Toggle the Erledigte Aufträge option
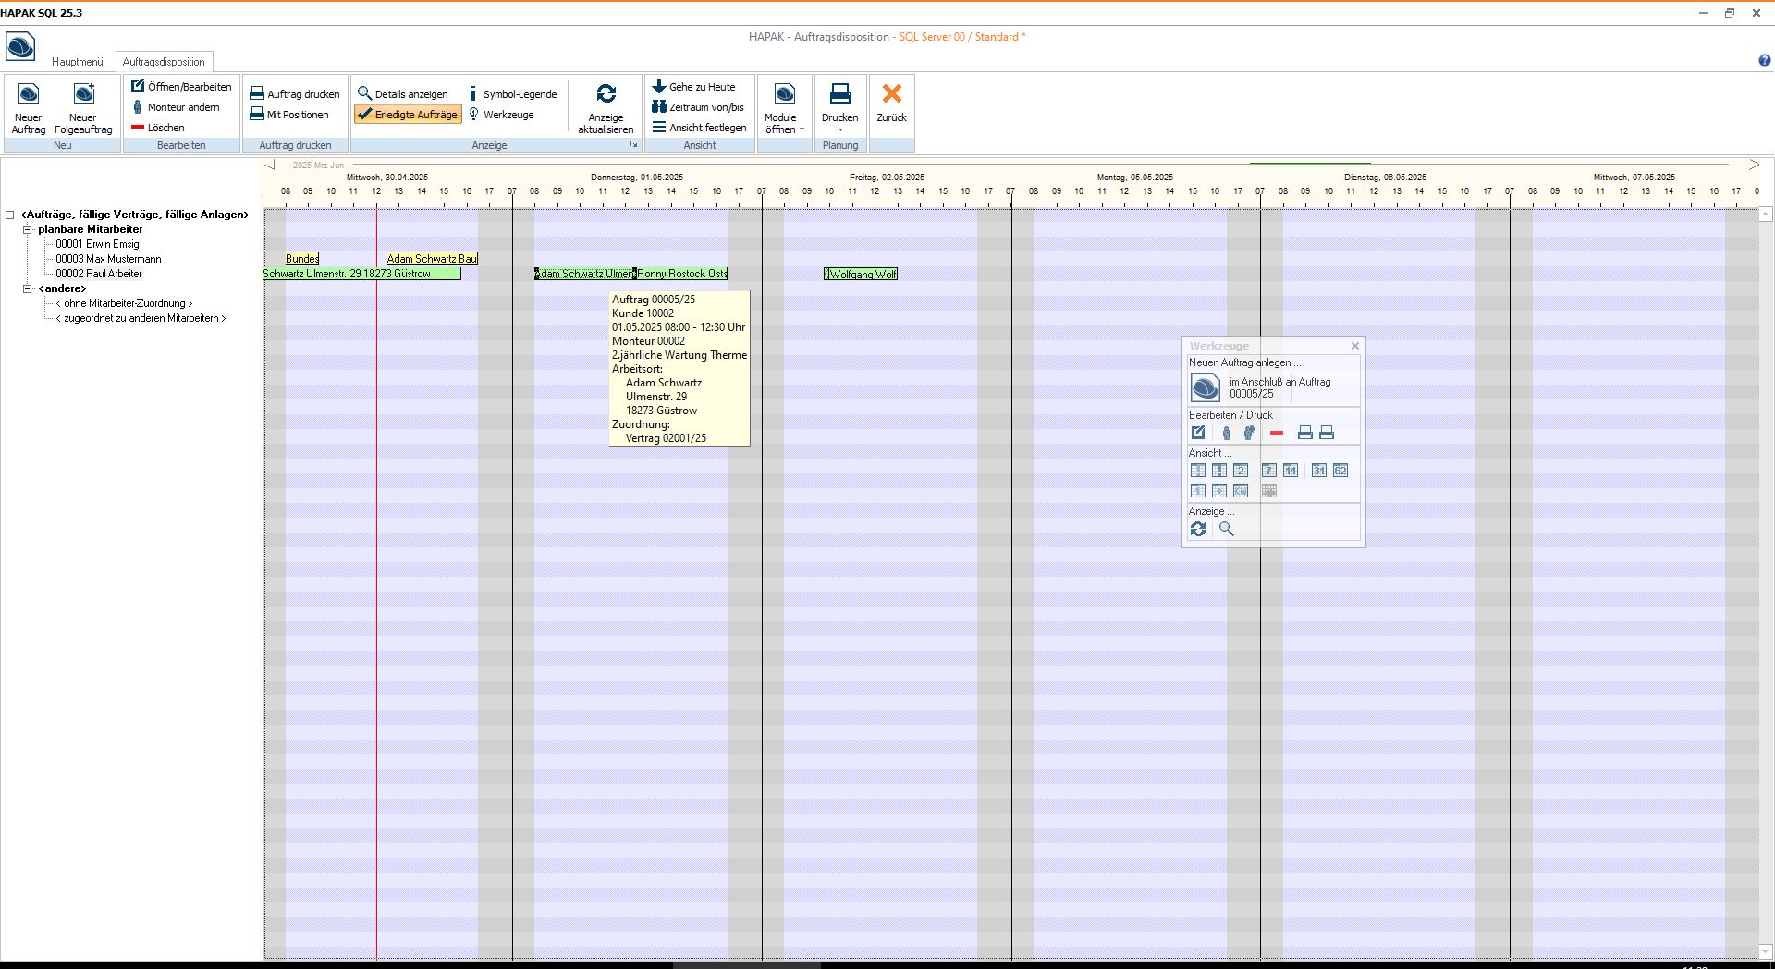 tap(408, 115)
